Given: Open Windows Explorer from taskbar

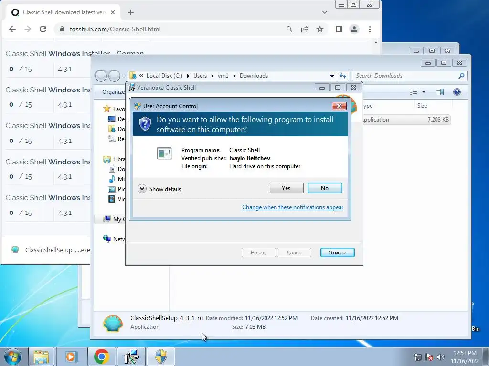Looking at the screenshot, I should [x=41, y=356].
